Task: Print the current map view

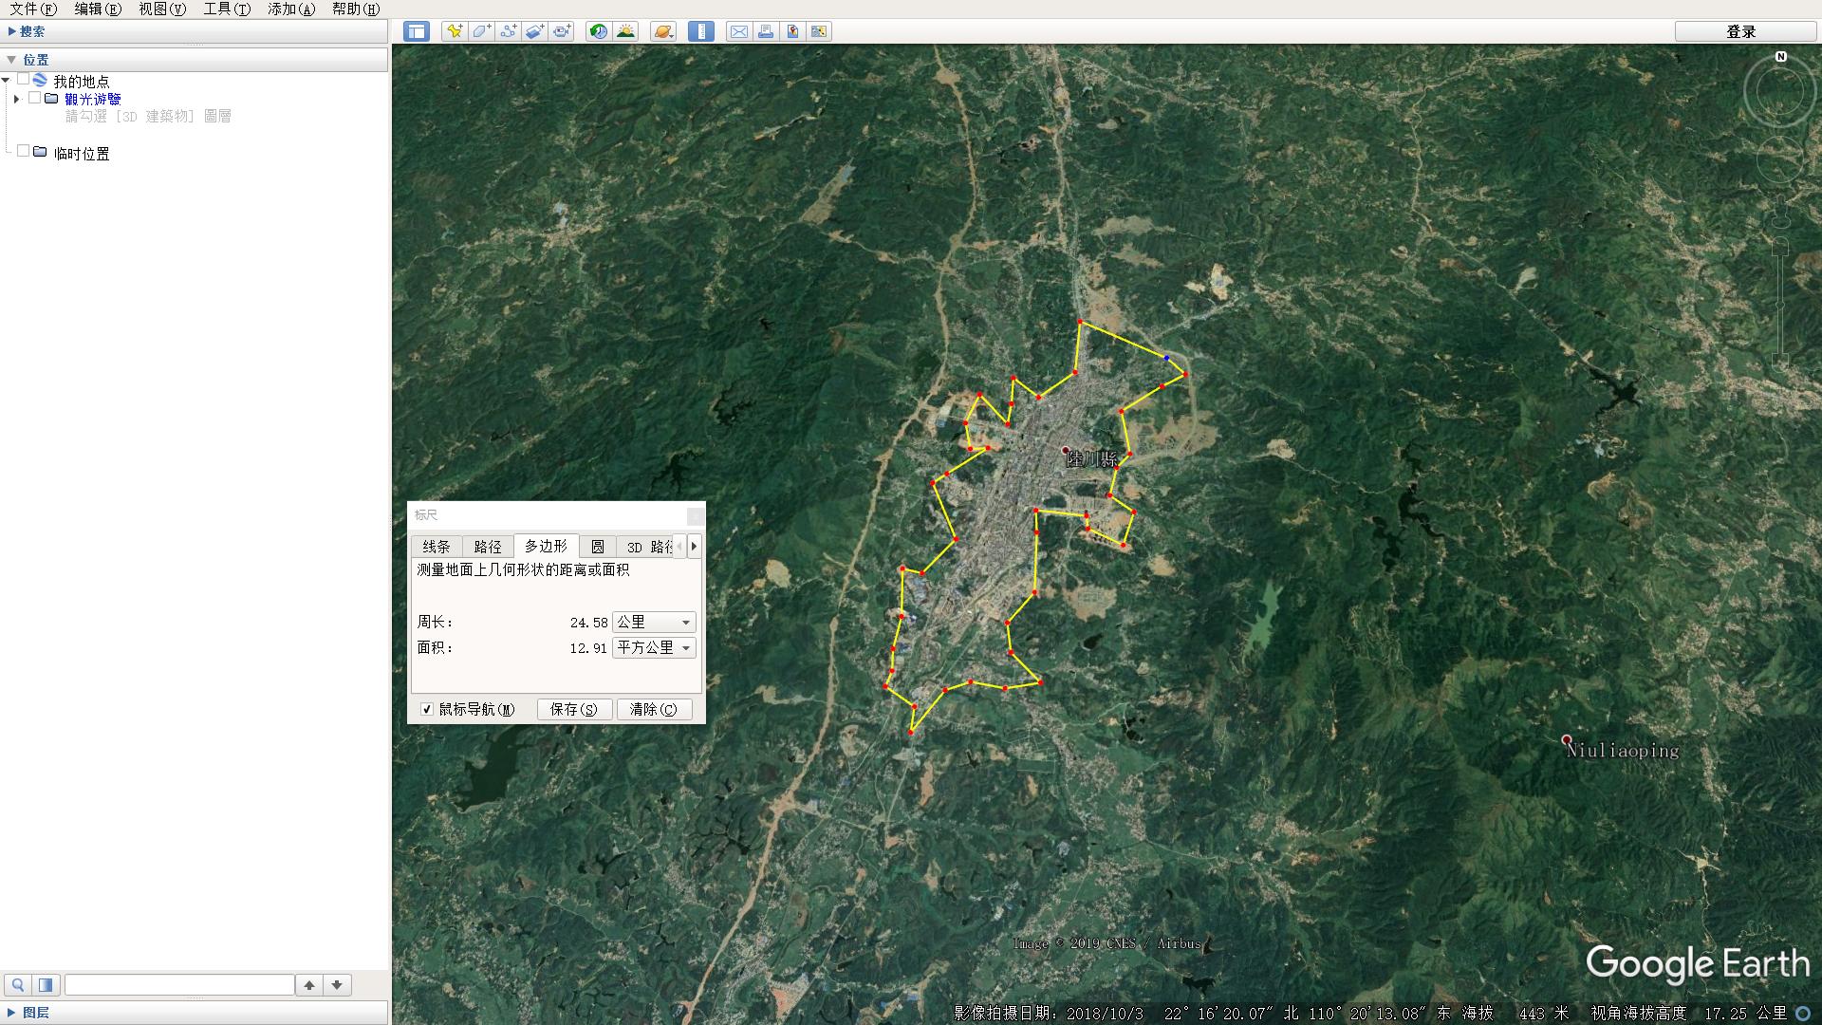Action: pyautogui.click(x=765, y=31)
